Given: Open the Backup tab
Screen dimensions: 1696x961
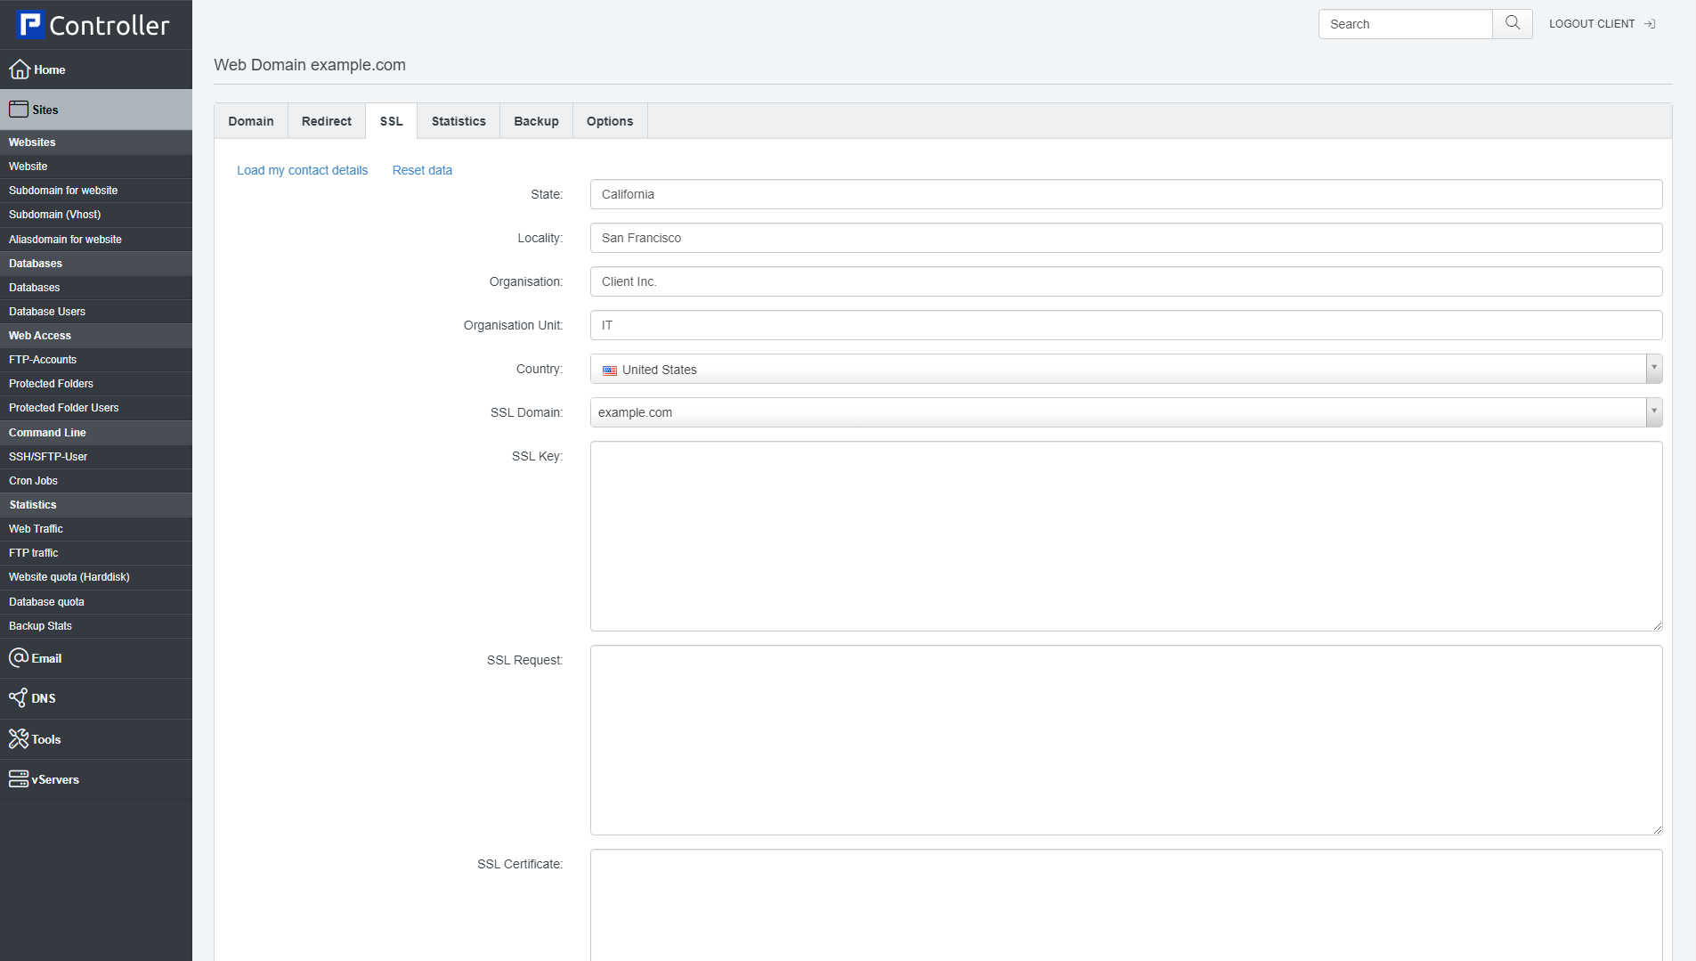Looking at the screenshot, I should 536,121.
